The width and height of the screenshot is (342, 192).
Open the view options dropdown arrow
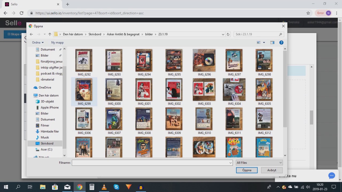[264, 42]
